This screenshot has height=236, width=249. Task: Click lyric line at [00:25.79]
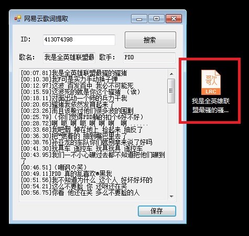pyautogui.click(x=82, y=117)
